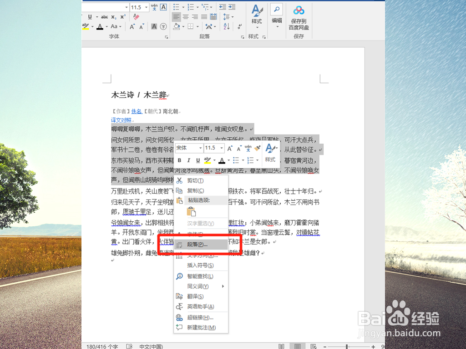Toggle center alignment in the ribbon
This screenshot has width=466, height=349.
(x=186, y=17)
